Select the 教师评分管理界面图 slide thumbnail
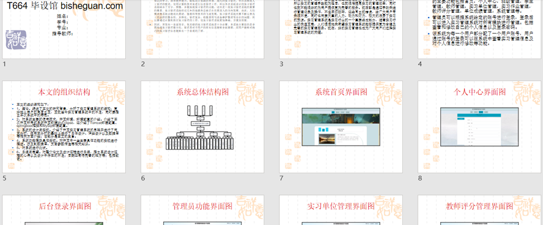 479,210
